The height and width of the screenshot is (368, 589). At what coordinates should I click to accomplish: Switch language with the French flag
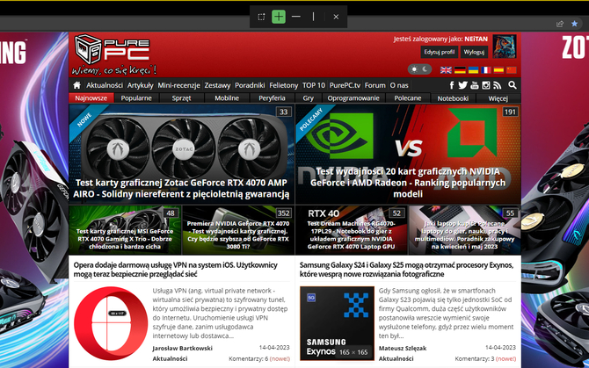tap(485, 69)
